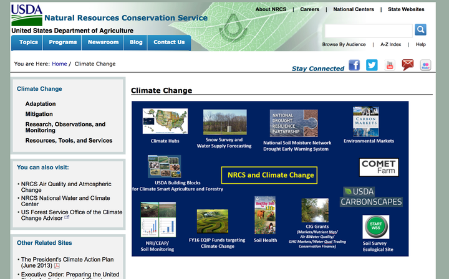Open the Climate Hubs map thumbnail

point(165,121)
